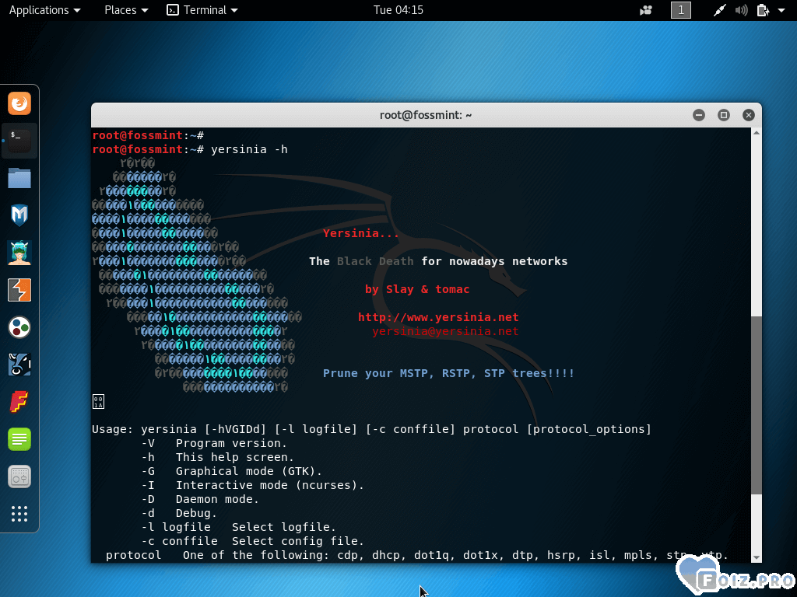Open Armitage from the dock

19,253
